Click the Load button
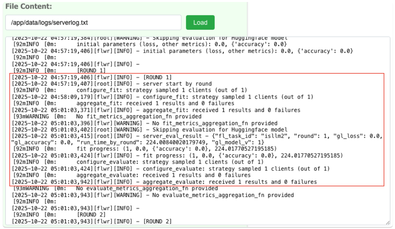The width and height of the screenshot is (395, 229). pos(200,23)
